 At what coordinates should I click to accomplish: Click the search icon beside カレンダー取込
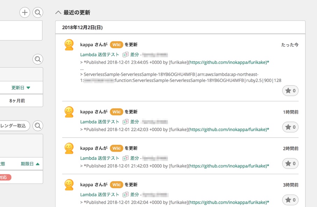(x=37, y=126)
